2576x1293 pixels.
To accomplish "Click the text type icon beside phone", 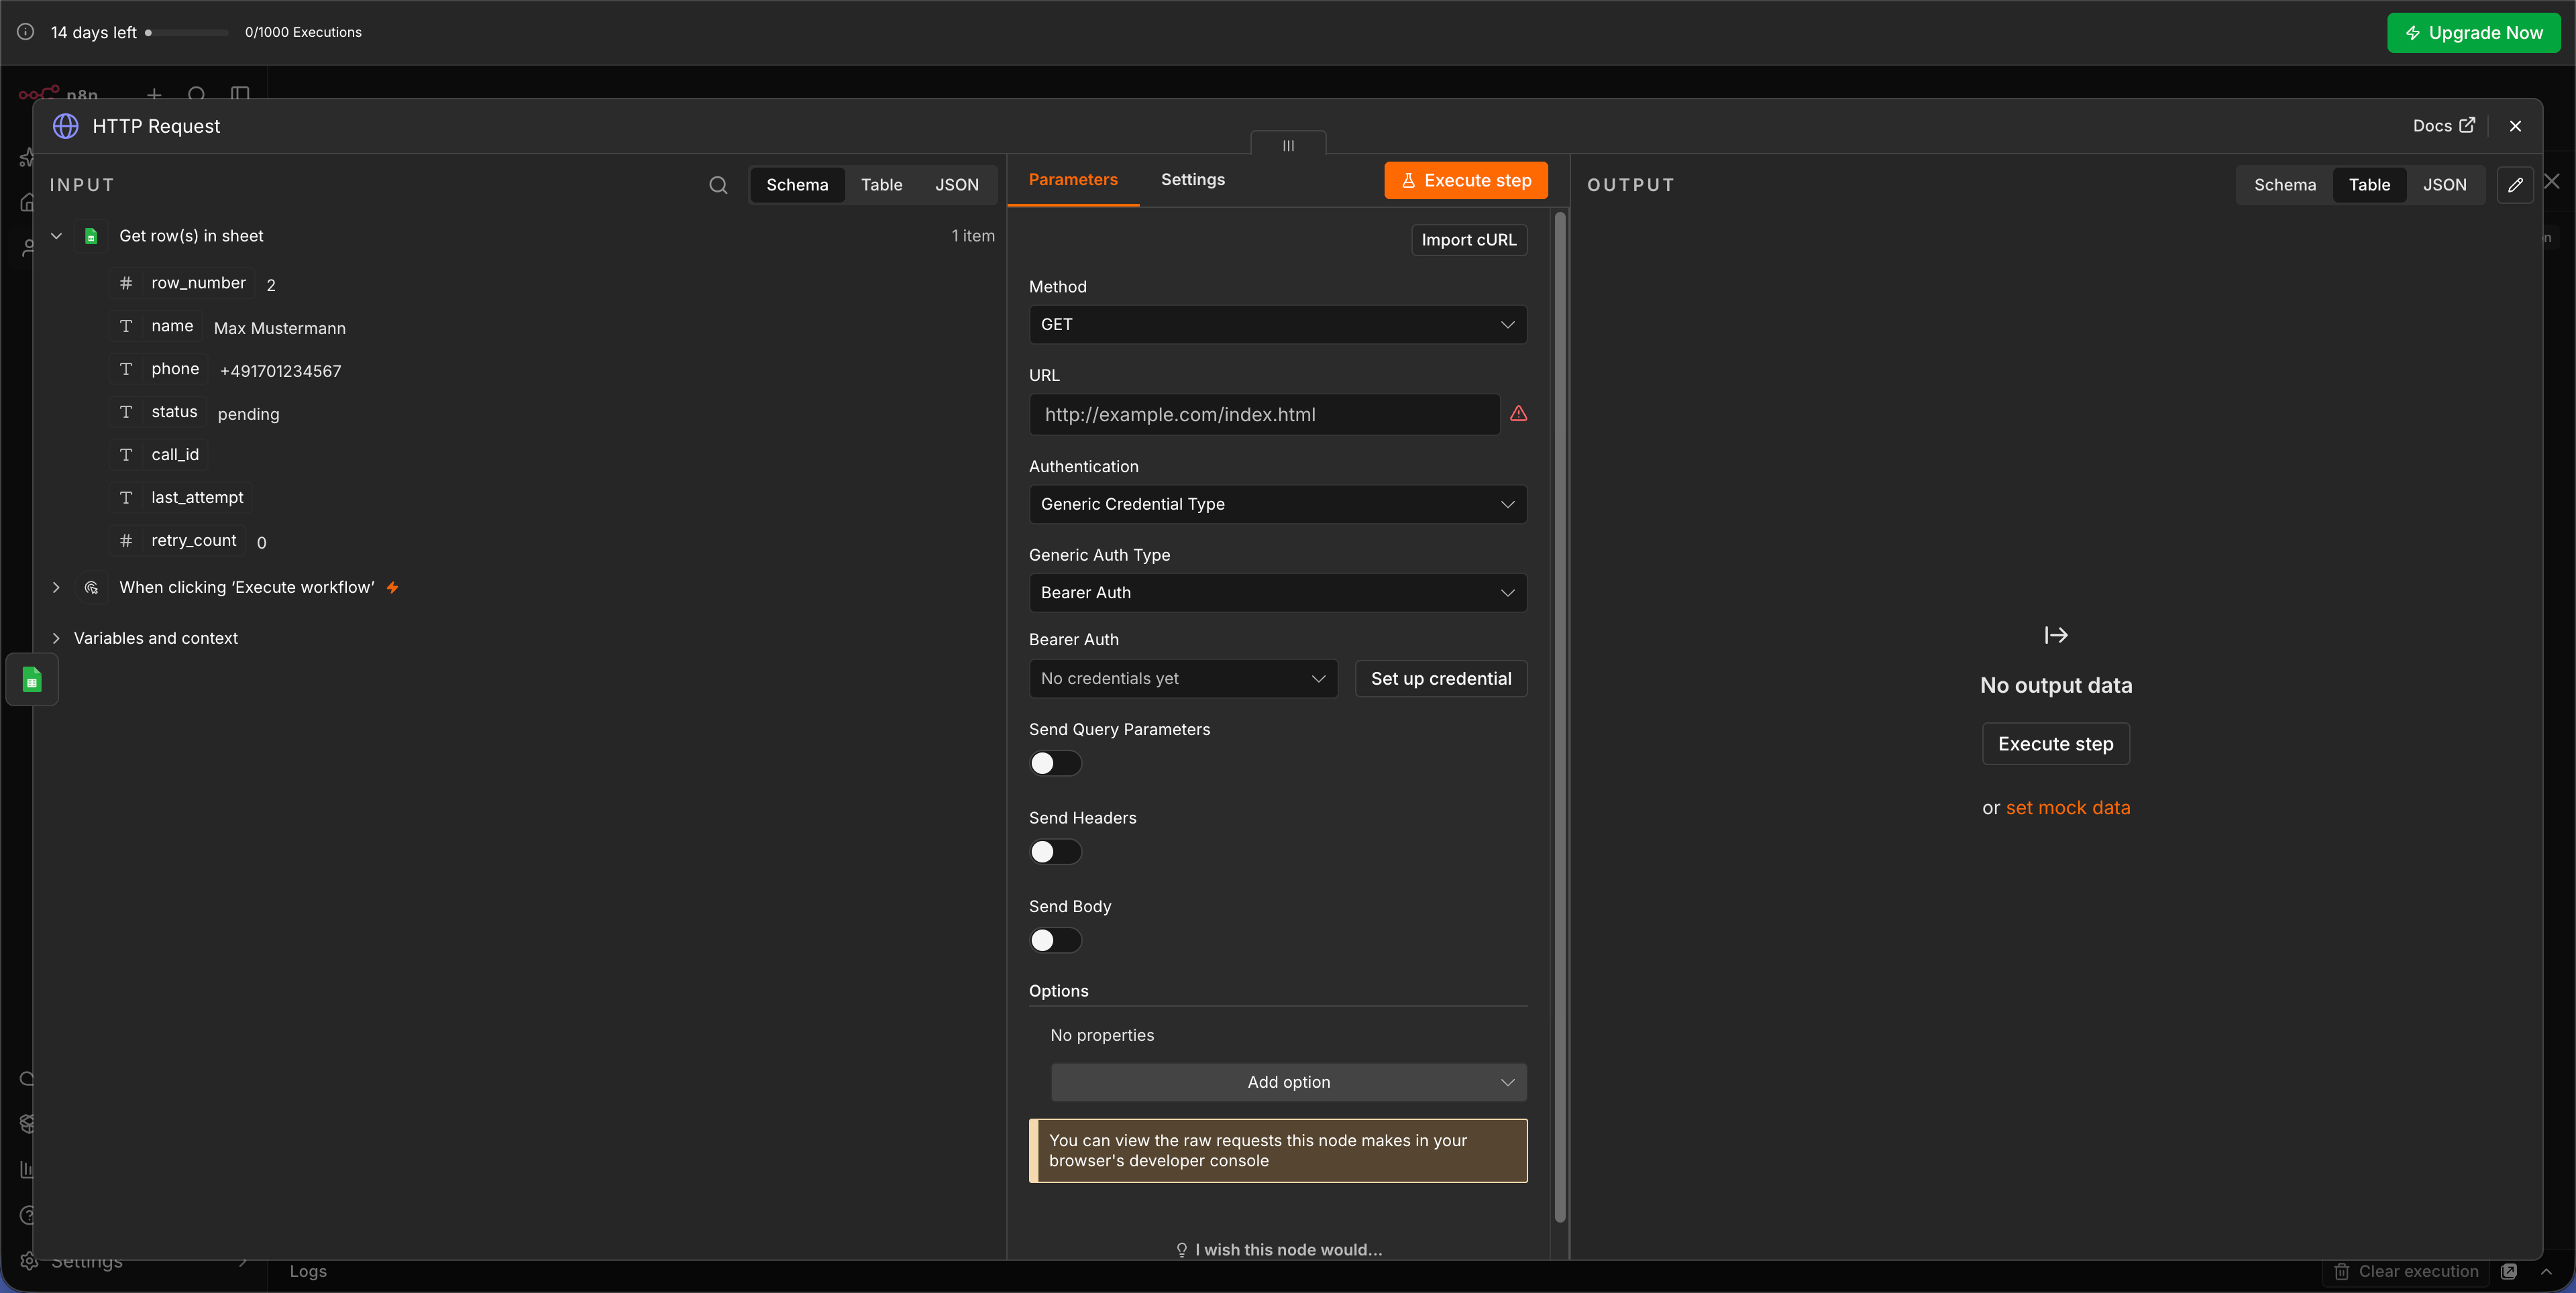I will point(126,369).
